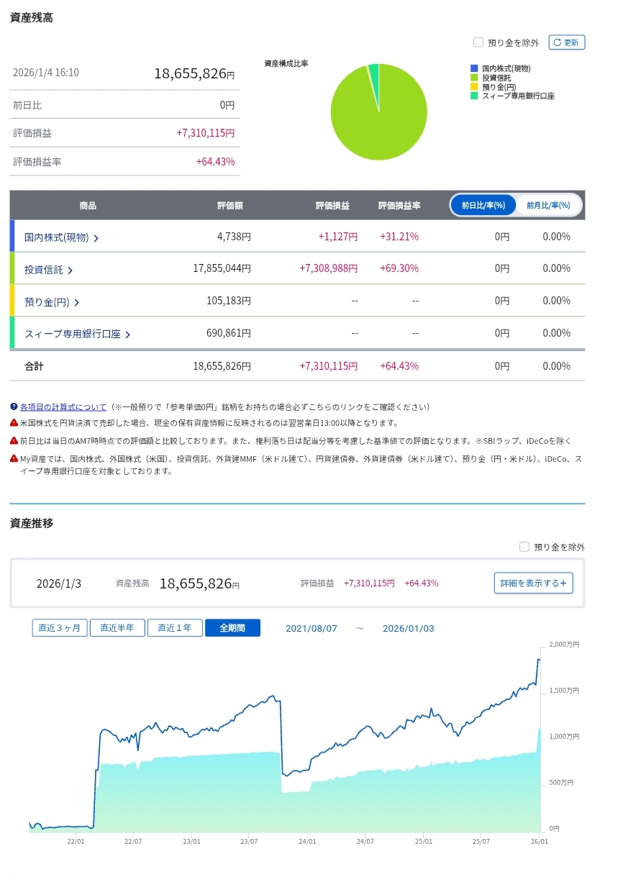This screenshot has height=877, width=618.
Task: Switch toggle to 前月比/率(%)
Action: [x=548, y=205]
